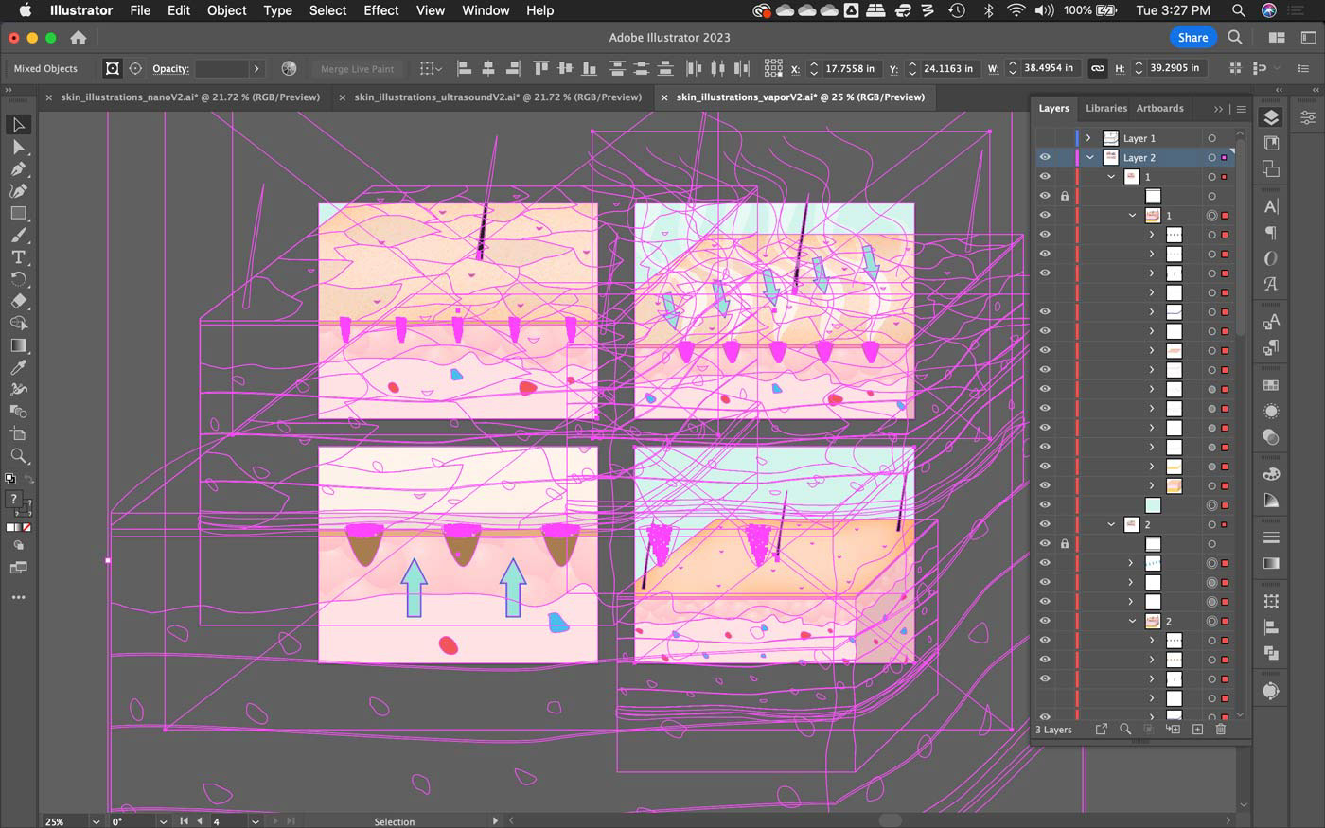Go to first artboard arrow in status bar
This screenshot has height=828, width=1325.
pos(184,821)
